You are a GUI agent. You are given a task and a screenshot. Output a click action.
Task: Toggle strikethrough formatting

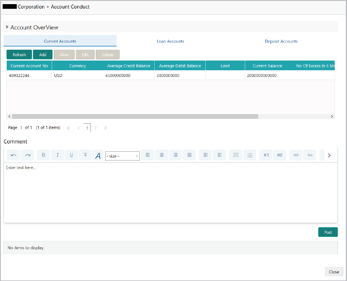(85, 155)
